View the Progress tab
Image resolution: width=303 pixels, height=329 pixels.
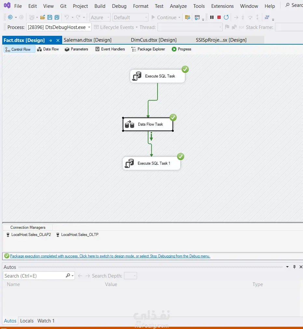[x=182, y=49]
